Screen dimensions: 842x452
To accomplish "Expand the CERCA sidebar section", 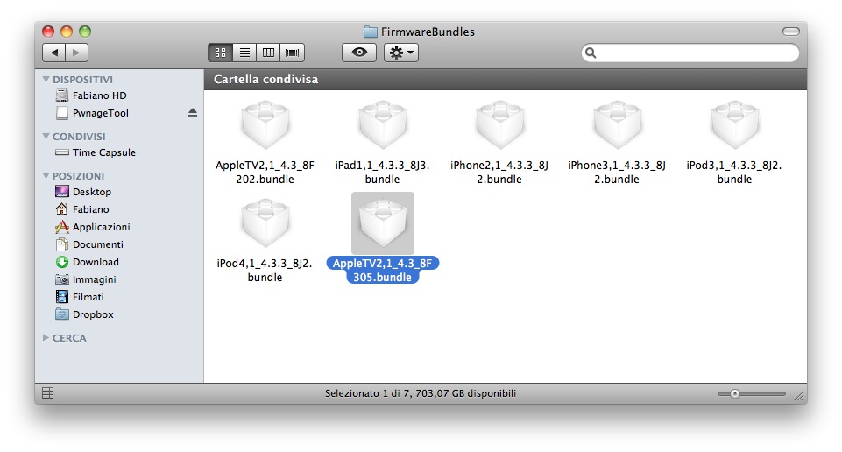I will (46, 338).
